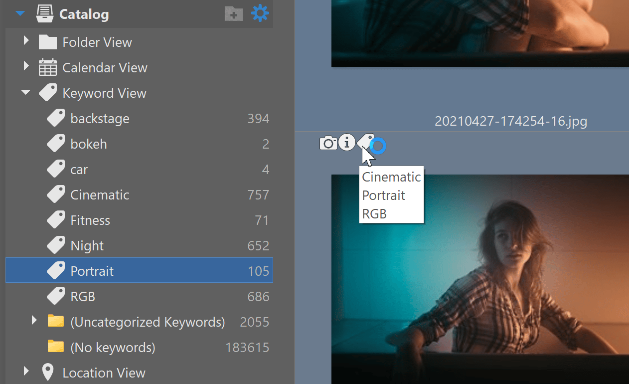Screen dimensions: 629x384
Task: Open the (Uncategorized Keywords) item
Action: coord(148,322)
